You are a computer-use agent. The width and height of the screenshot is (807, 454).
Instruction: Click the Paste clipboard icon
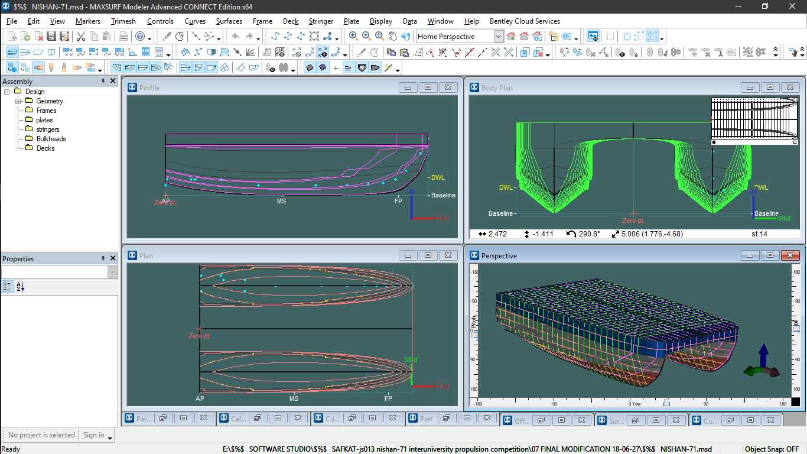[x=107, y=36]
